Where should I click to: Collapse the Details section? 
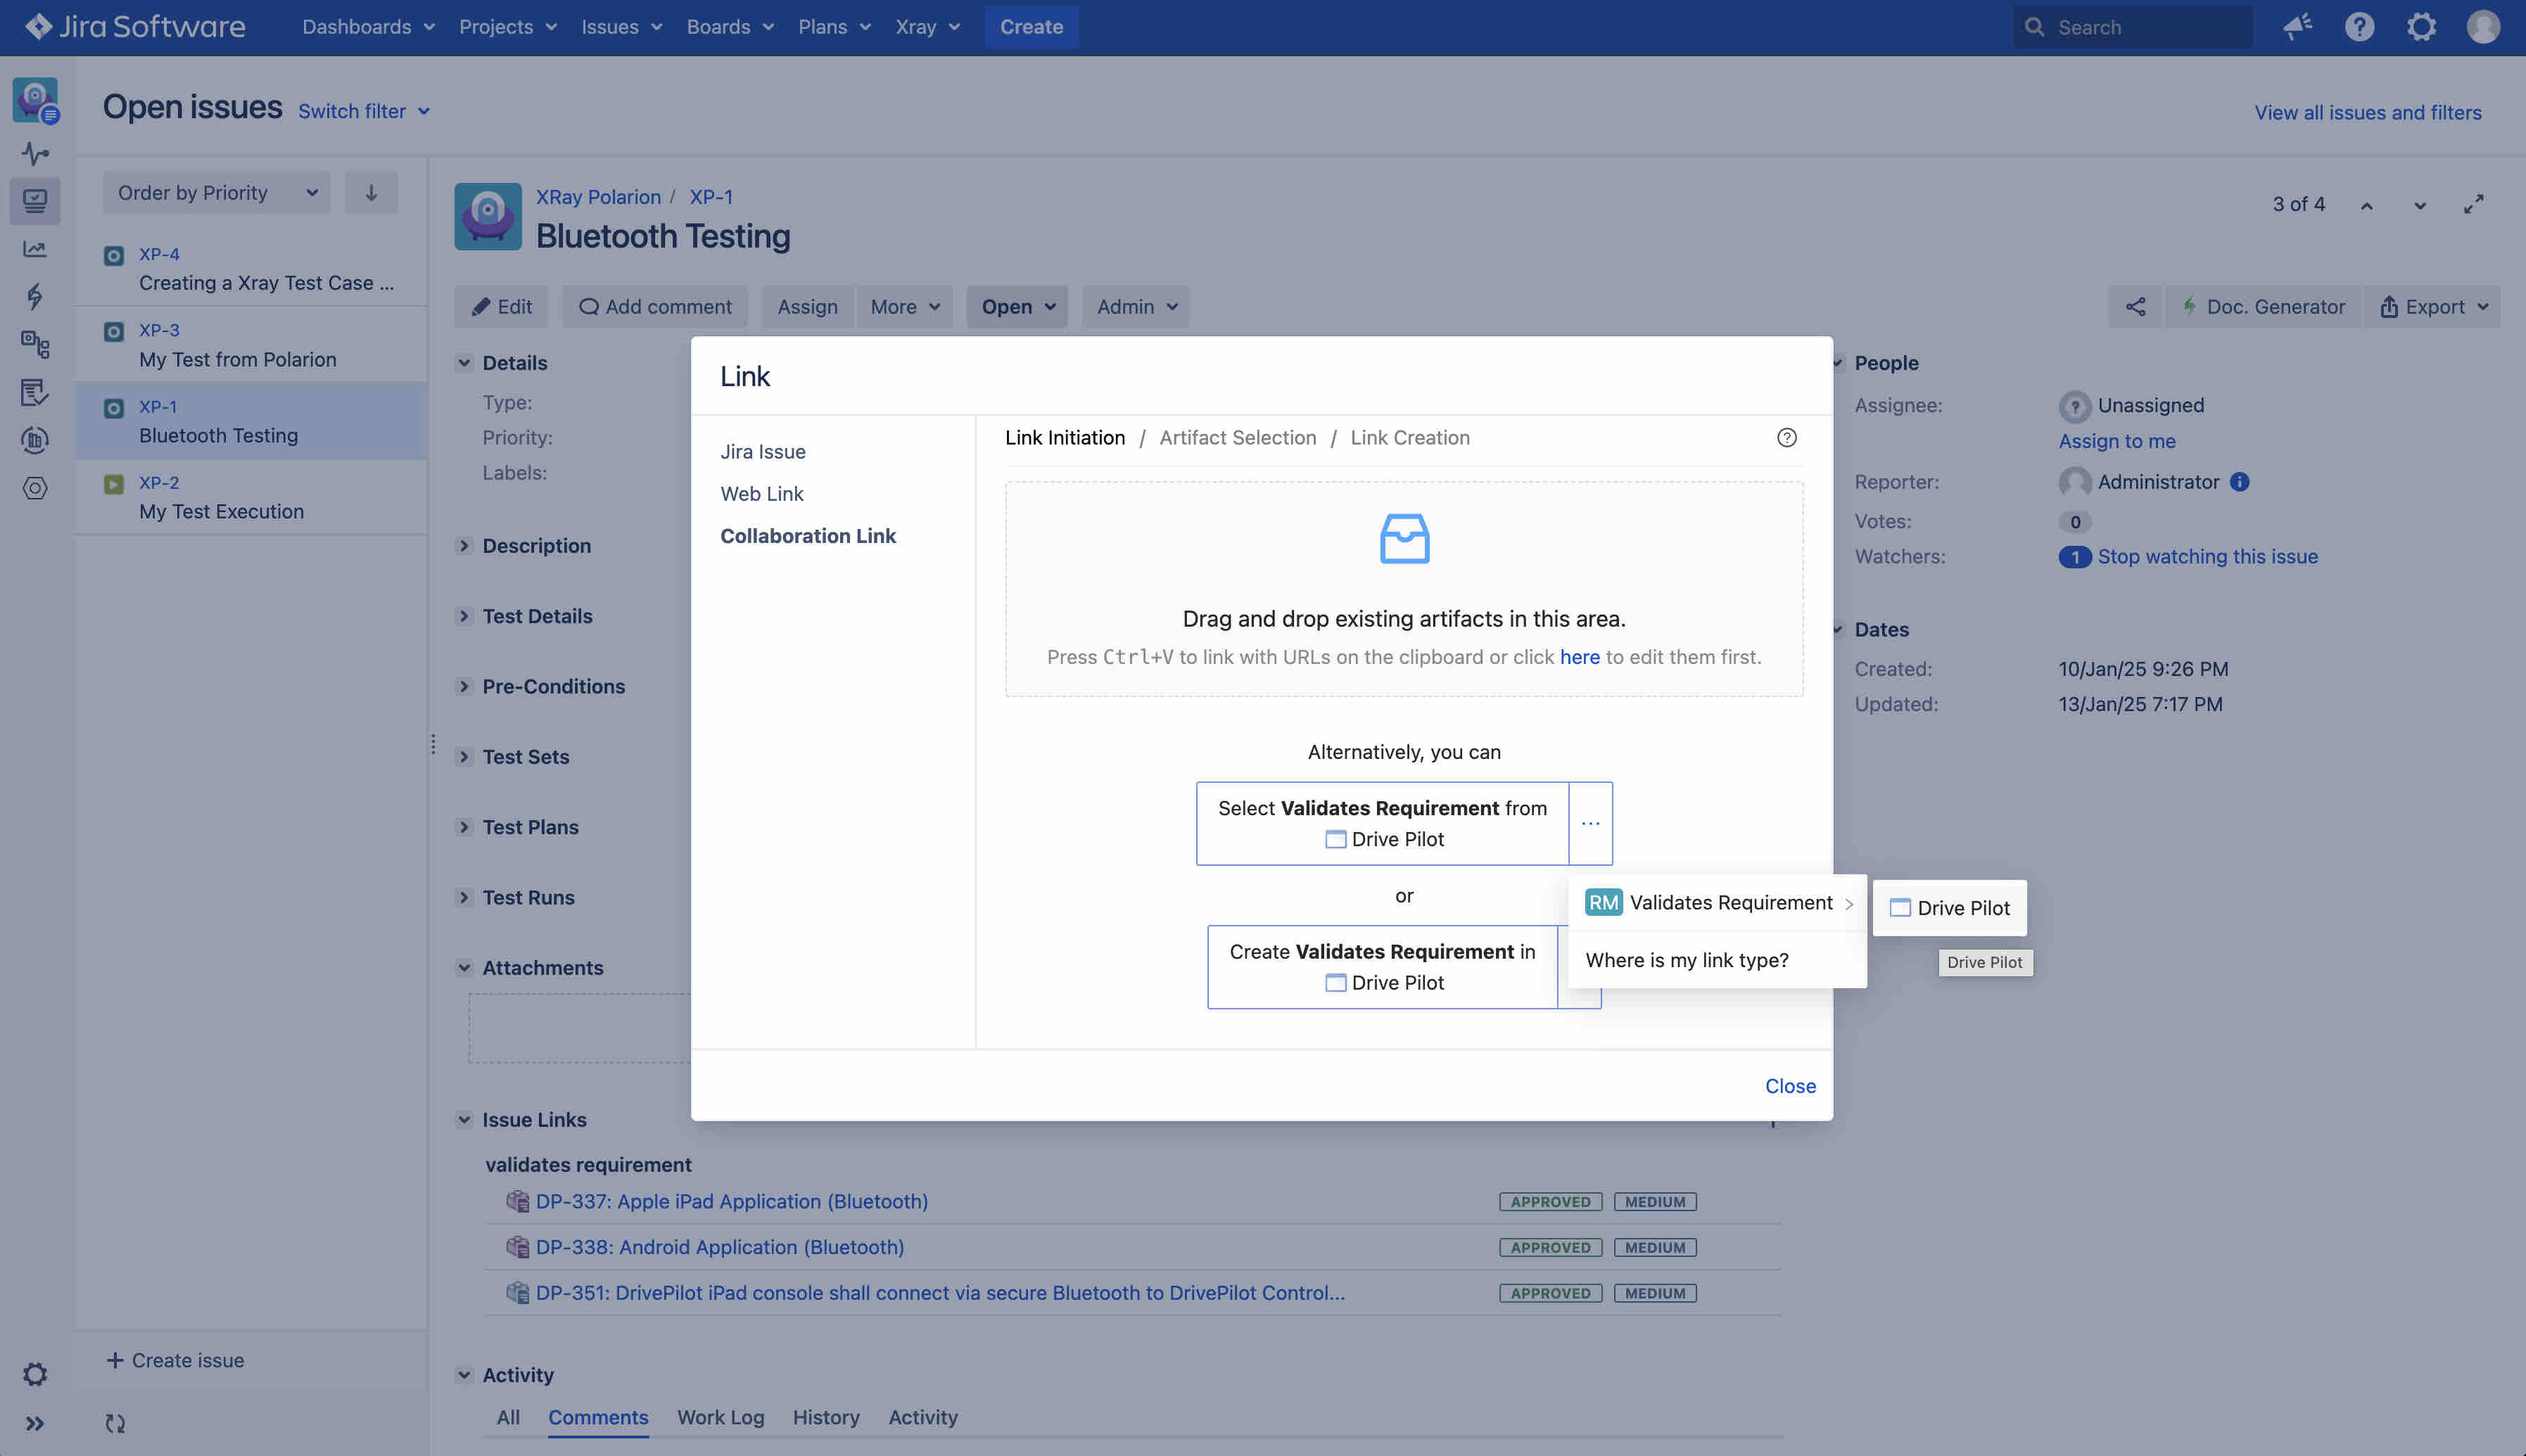tap(464, 363)
